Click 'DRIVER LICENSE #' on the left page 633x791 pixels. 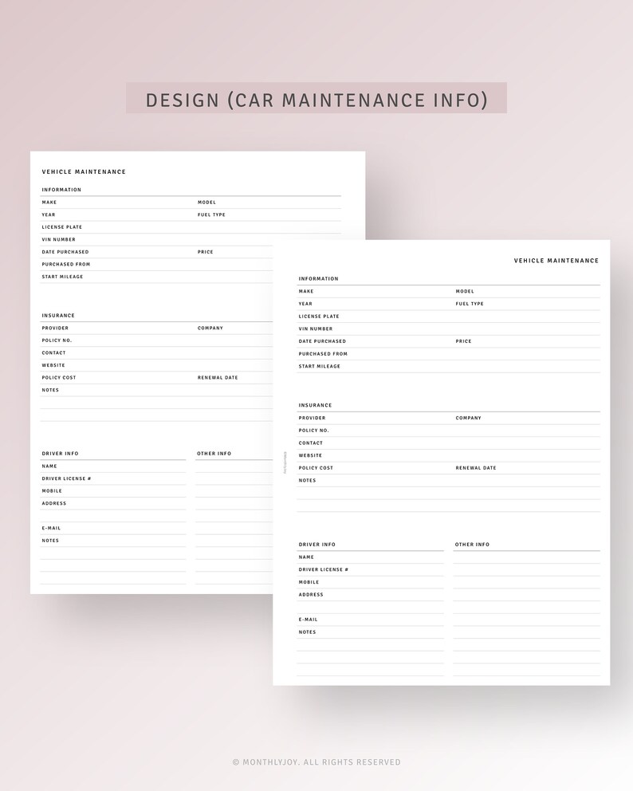(67, 478)
